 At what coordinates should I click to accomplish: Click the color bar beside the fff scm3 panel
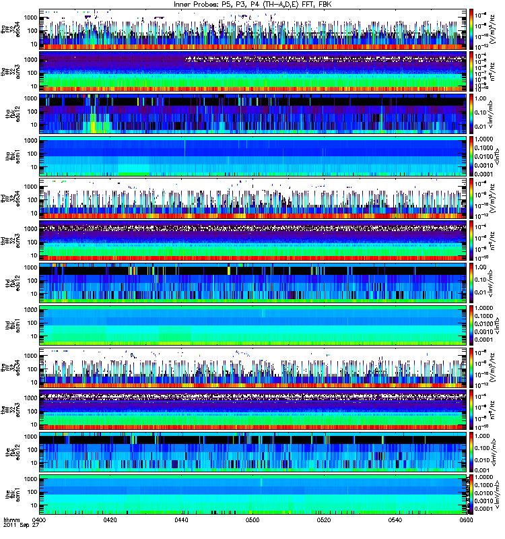click(471, 410)
